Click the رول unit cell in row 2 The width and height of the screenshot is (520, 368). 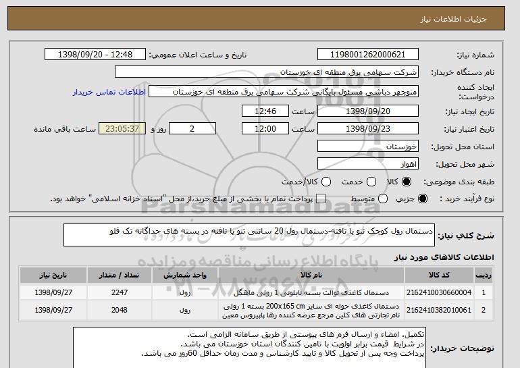185,311
